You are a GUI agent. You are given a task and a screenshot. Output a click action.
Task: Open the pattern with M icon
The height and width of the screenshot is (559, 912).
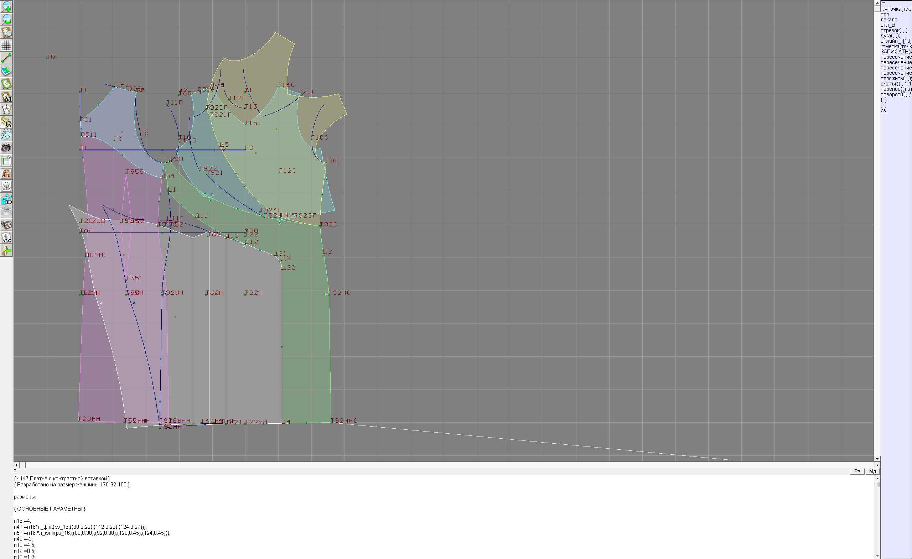pos(6,96)
